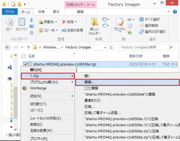Expand the Send to submenu

[72, 96]
